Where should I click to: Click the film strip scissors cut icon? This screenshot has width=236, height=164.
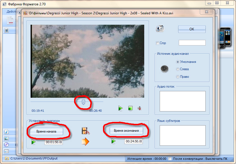86,131
